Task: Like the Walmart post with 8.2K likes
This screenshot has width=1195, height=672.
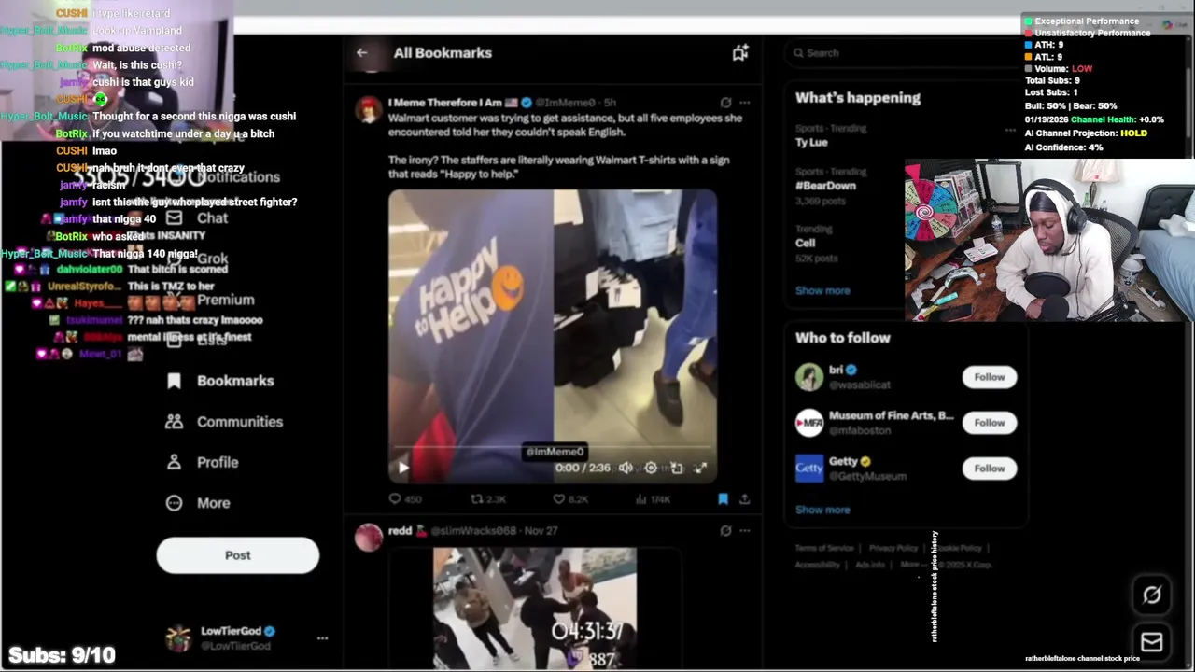Action: click(569, 499)
